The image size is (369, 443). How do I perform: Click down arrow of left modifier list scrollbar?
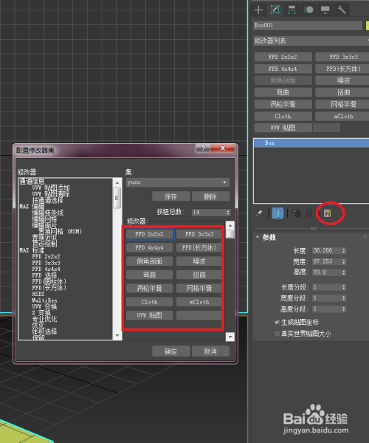coord(117,336)
